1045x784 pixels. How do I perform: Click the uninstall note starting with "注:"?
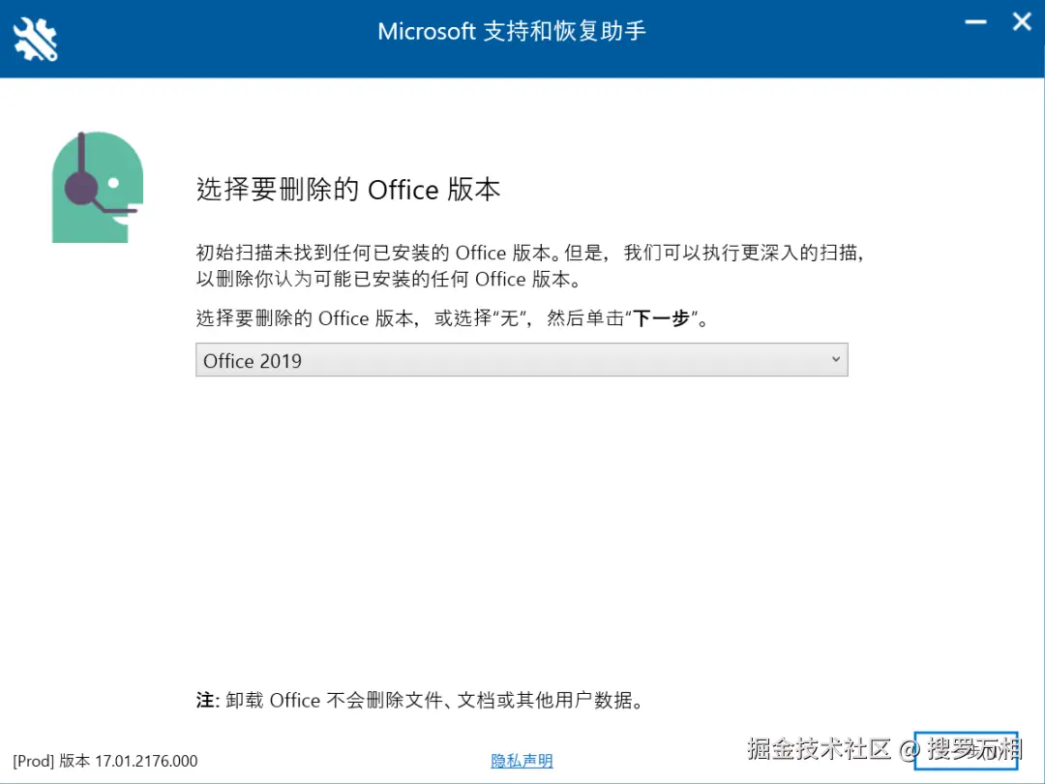click(420, 700)
